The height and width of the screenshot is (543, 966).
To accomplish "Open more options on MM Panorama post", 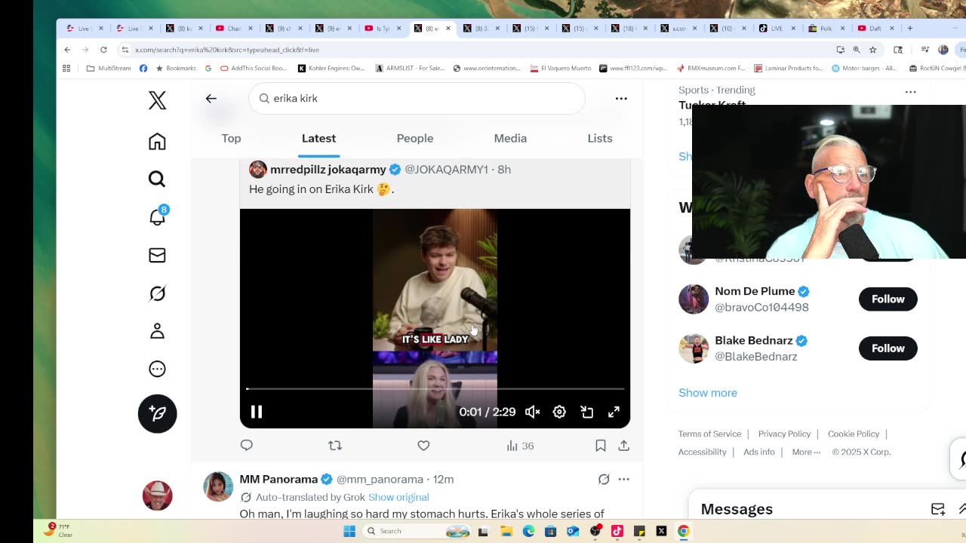I will 623,479.
